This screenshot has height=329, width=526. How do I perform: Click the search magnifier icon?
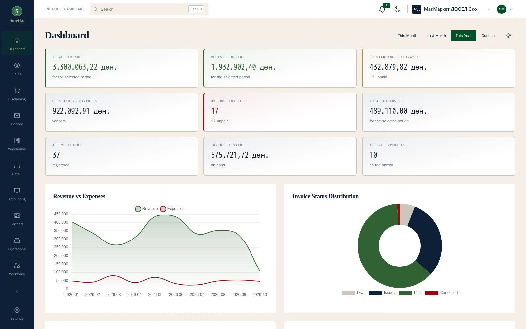point(96,9)
